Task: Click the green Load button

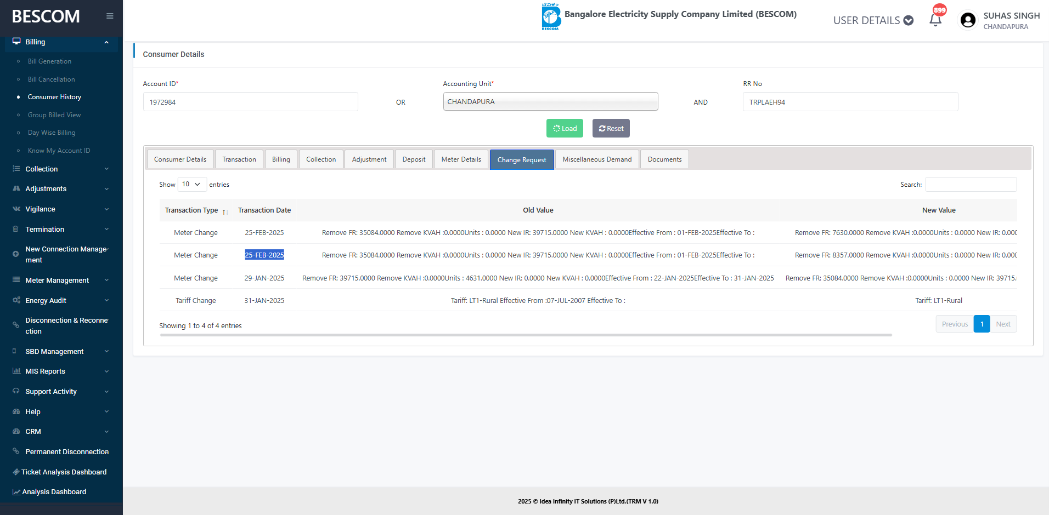Action: (x=565, y=128)
